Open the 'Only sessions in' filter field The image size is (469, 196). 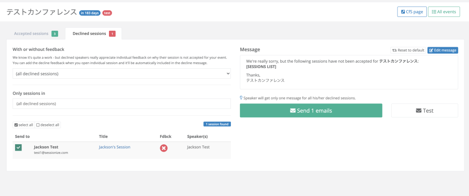121,103
